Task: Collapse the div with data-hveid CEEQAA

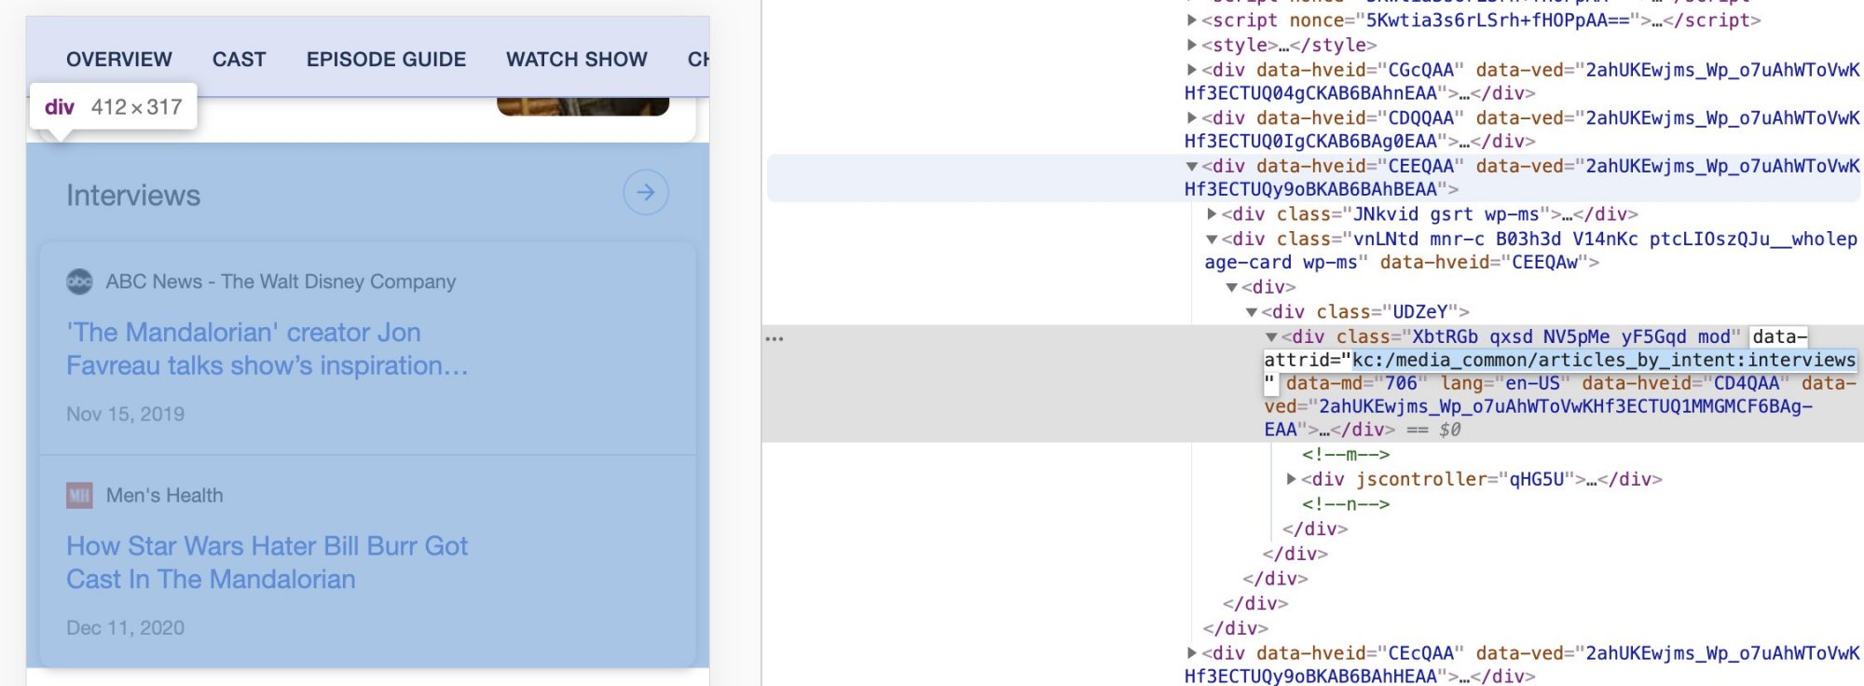Action: pyautogui.click(x=1191, y=166)
